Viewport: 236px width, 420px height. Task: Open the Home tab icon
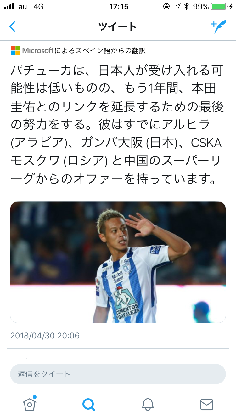coord(30,403)
